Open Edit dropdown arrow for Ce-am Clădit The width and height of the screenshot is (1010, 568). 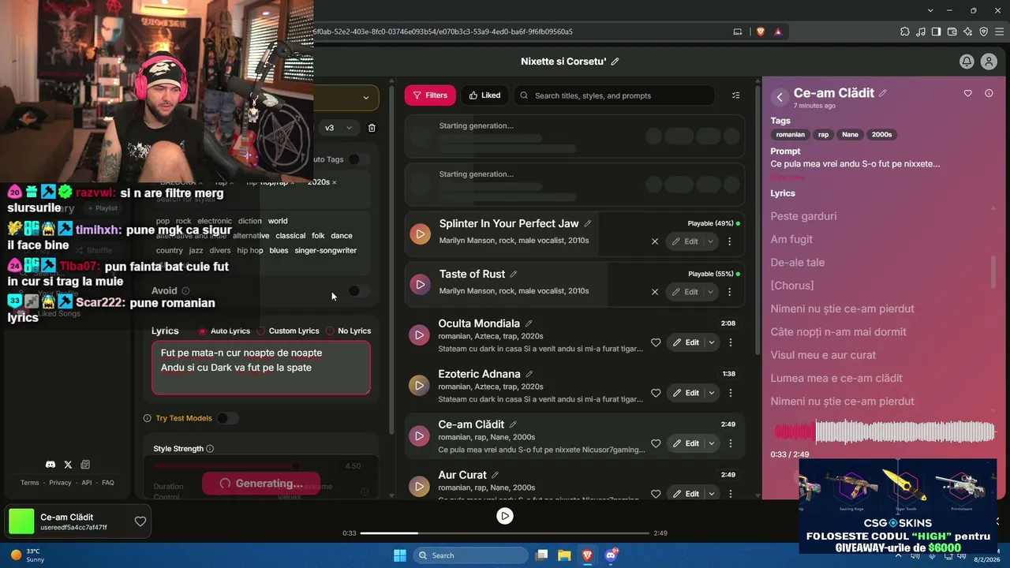pos(711,443)
